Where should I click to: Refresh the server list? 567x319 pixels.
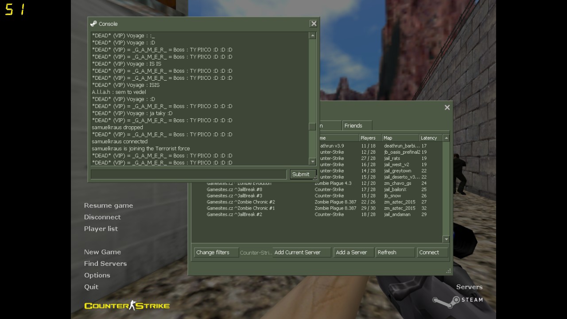pos(395,252)
